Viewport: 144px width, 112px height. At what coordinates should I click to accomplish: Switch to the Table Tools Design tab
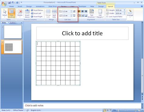click(x=101, y=6)
